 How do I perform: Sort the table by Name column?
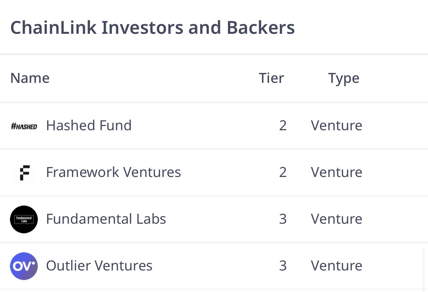[30, 78]
